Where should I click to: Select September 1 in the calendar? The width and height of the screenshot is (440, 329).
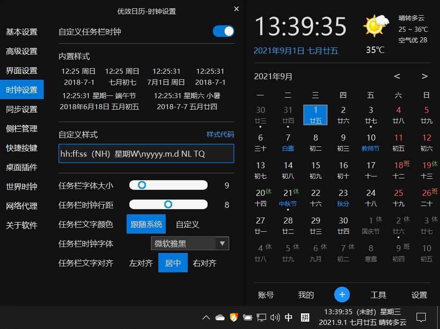pyautogui.click(x=315, y=115)
